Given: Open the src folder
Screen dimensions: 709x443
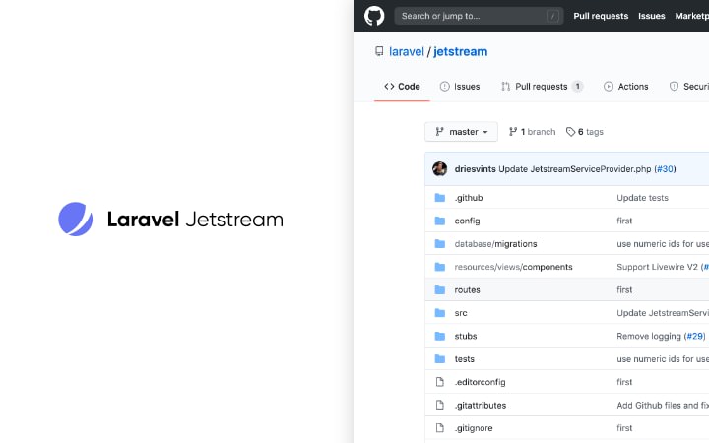Looking at the screenshot, I should click(461, 313).
